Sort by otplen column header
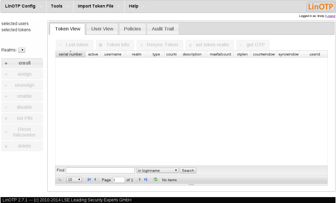 242,54
